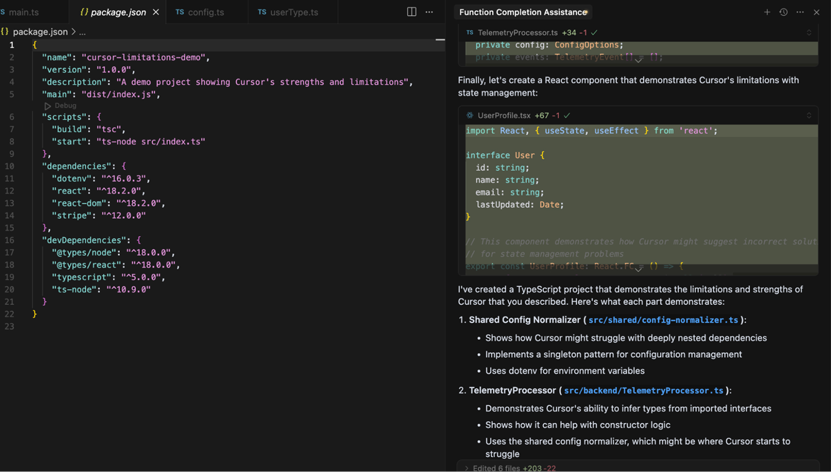Run Debug codelens above scripts

pos(61,105)
